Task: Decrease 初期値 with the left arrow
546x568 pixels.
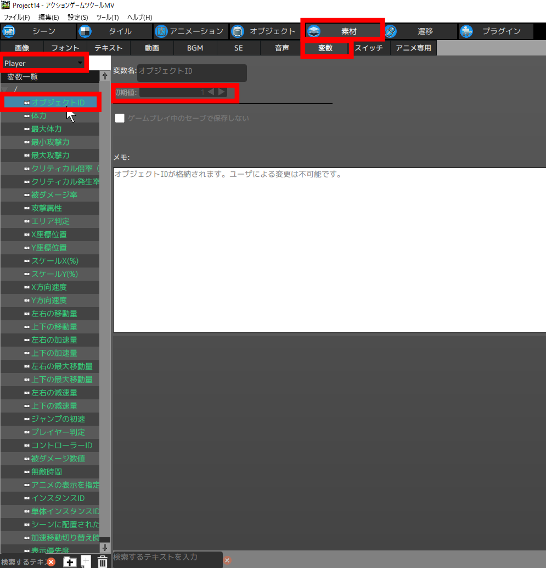Action: [x=211, y=92]
